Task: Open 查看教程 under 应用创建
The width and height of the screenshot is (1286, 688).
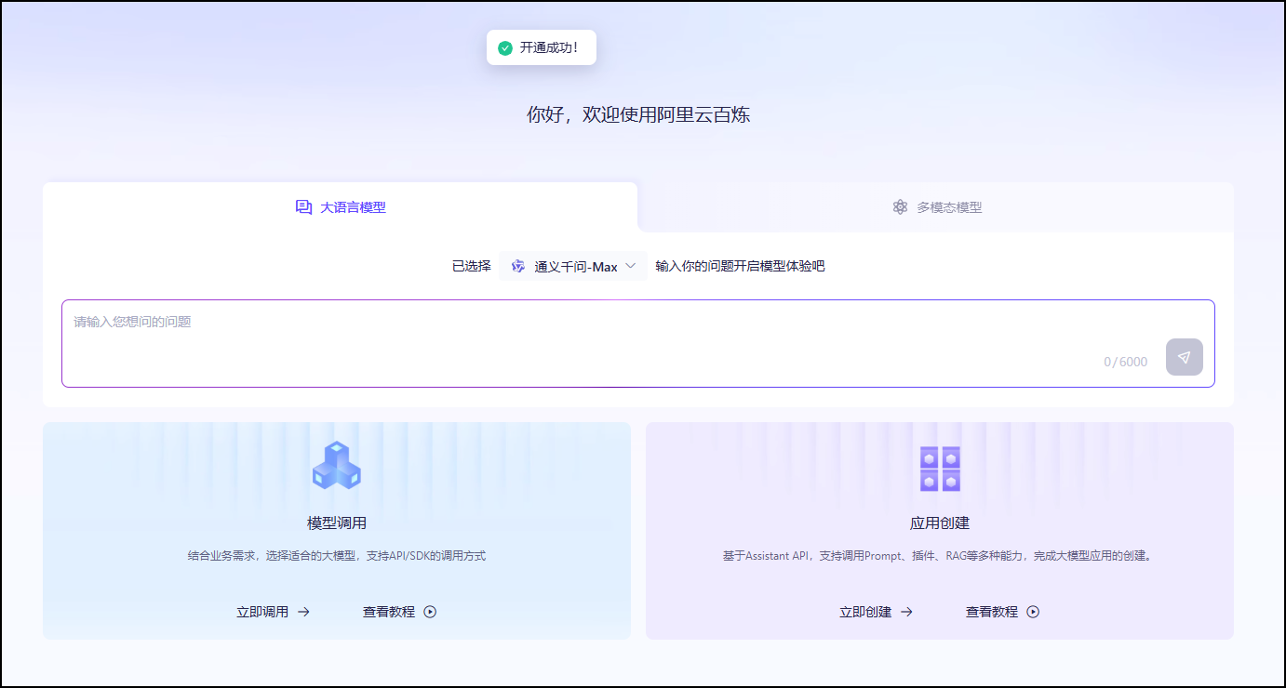Action: tap(992, 612)
